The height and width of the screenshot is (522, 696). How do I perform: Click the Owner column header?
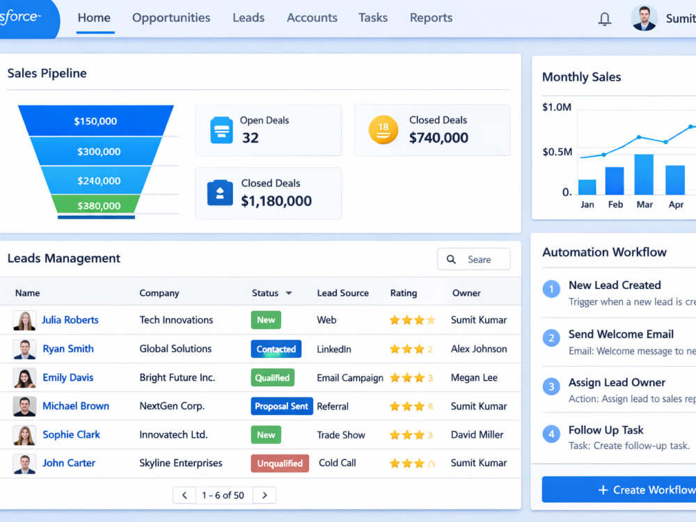(x=466, y=293)
